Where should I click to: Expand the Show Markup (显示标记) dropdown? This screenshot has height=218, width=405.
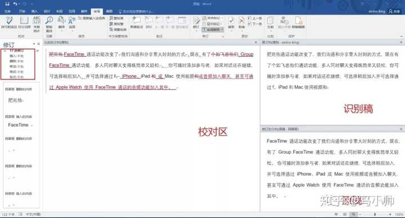(213, 24)
